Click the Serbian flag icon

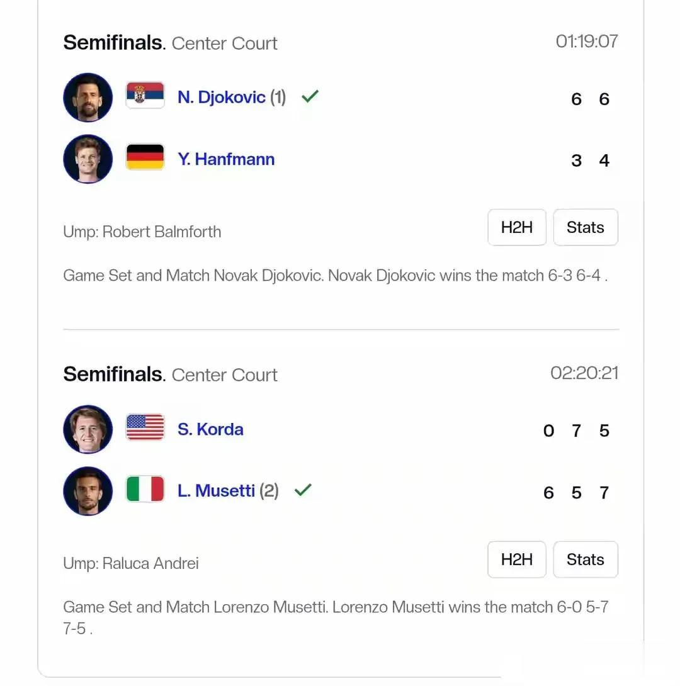(145, 96)
